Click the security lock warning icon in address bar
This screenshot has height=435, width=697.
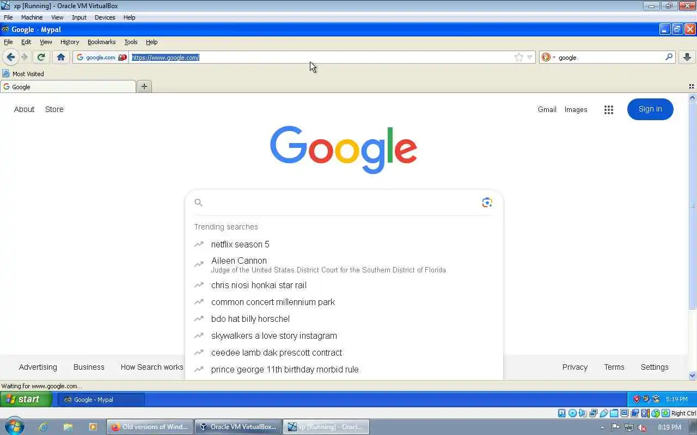coord(123,57)
